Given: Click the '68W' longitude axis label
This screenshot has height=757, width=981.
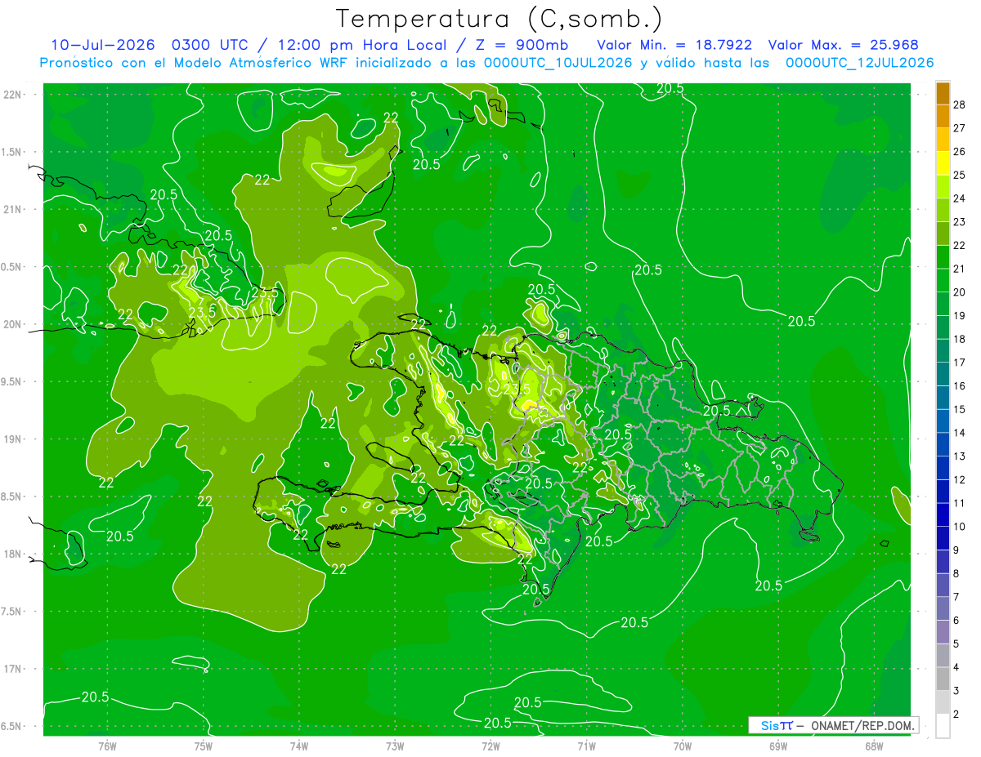Looking at the screenshot, I should [x=874, y=746].
